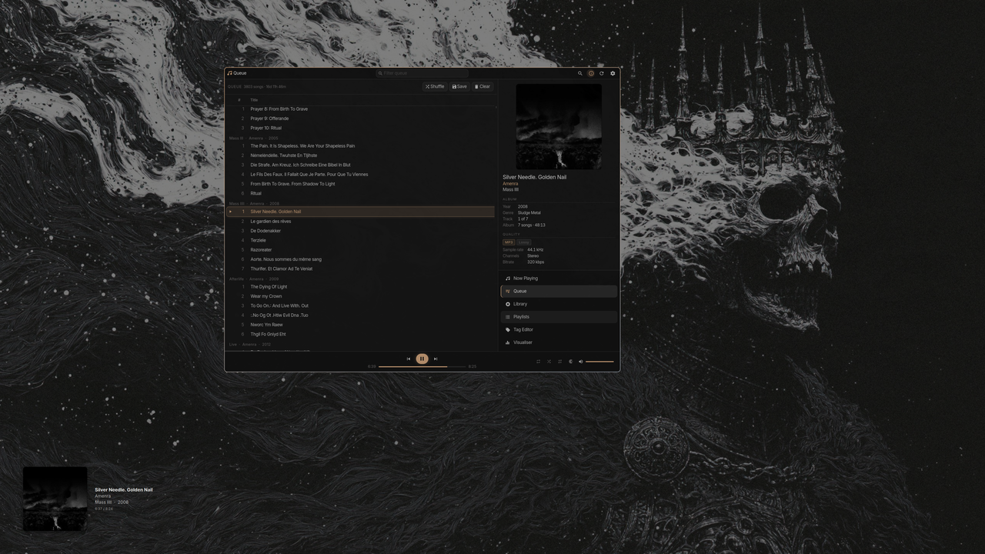Select the track Prayer 9: Offerande
This screenshot has width=985, height=554.
[360, 118]
